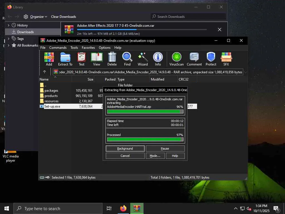Select the products folder icon
Screen dimensions: 285x214
pyautogui.click(x=42, y=96)
